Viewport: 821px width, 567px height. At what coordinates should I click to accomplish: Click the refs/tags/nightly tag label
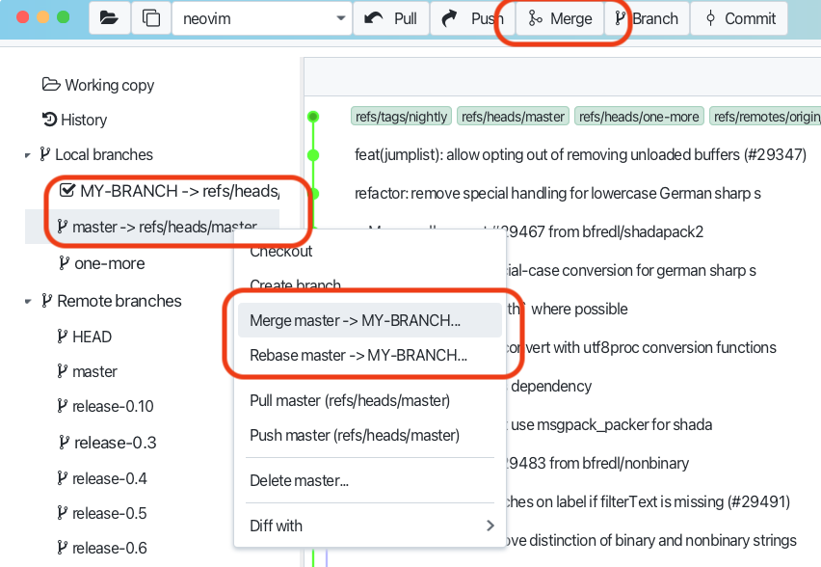401,117
